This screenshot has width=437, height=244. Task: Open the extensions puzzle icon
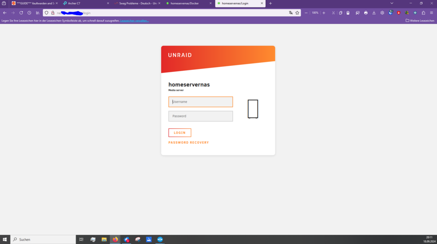(423, 13)
